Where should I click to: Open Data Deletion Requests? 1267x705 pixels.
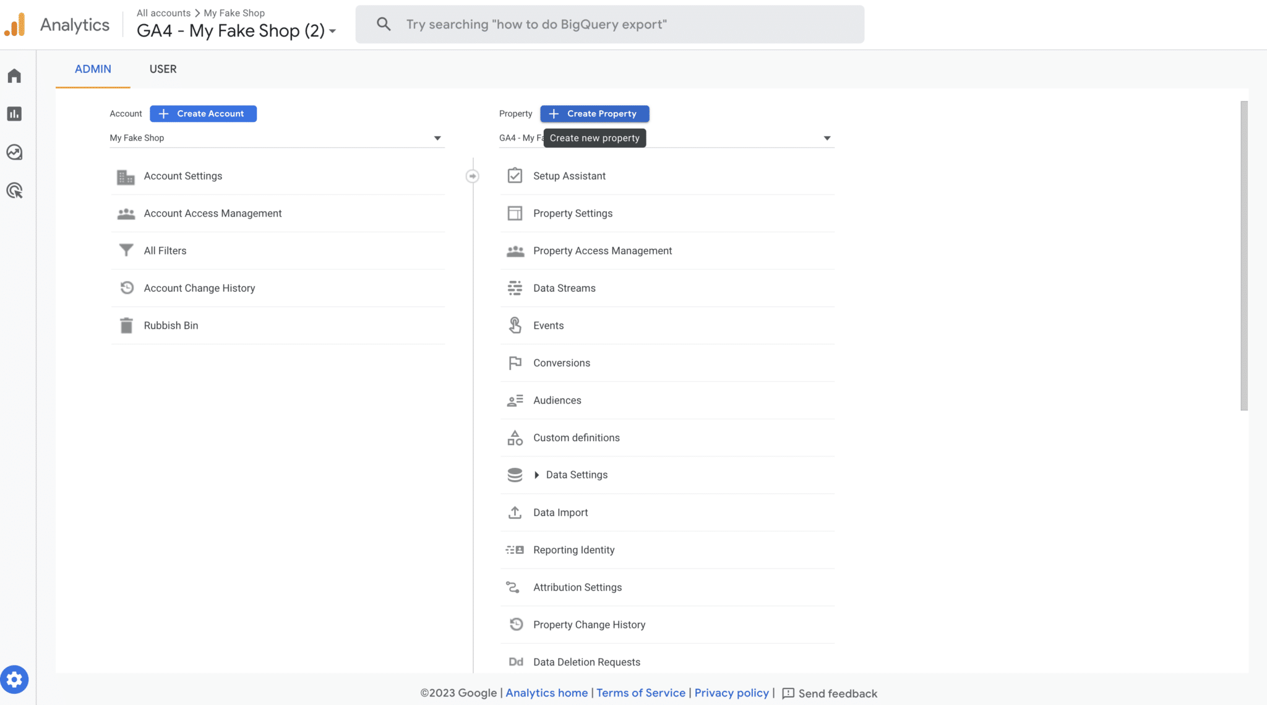click(668, 659)
